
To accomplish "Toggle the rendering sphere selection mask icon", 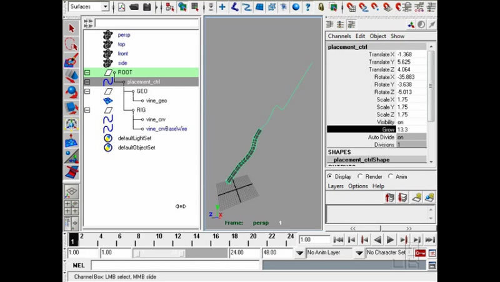I will click(296, 7).
